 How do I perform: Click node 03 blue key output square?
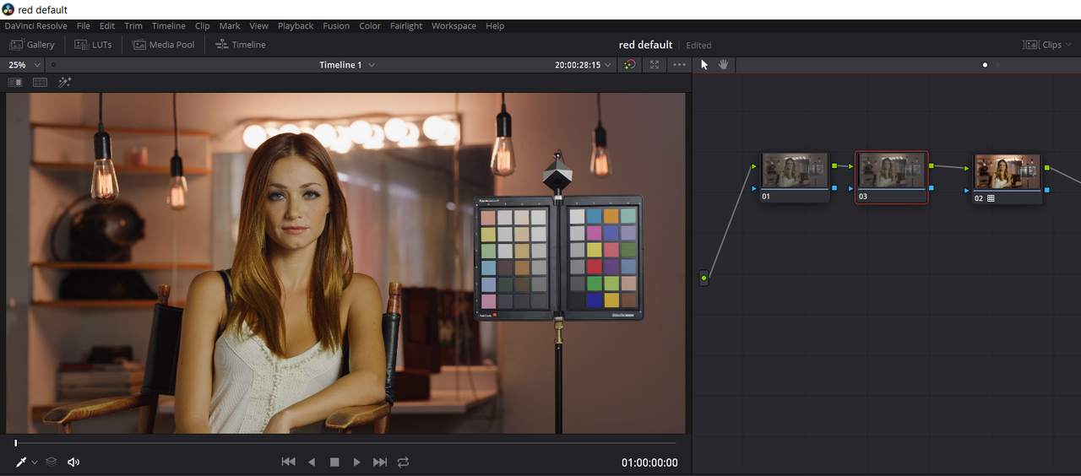pyautogui.click(x=931, y=187)
